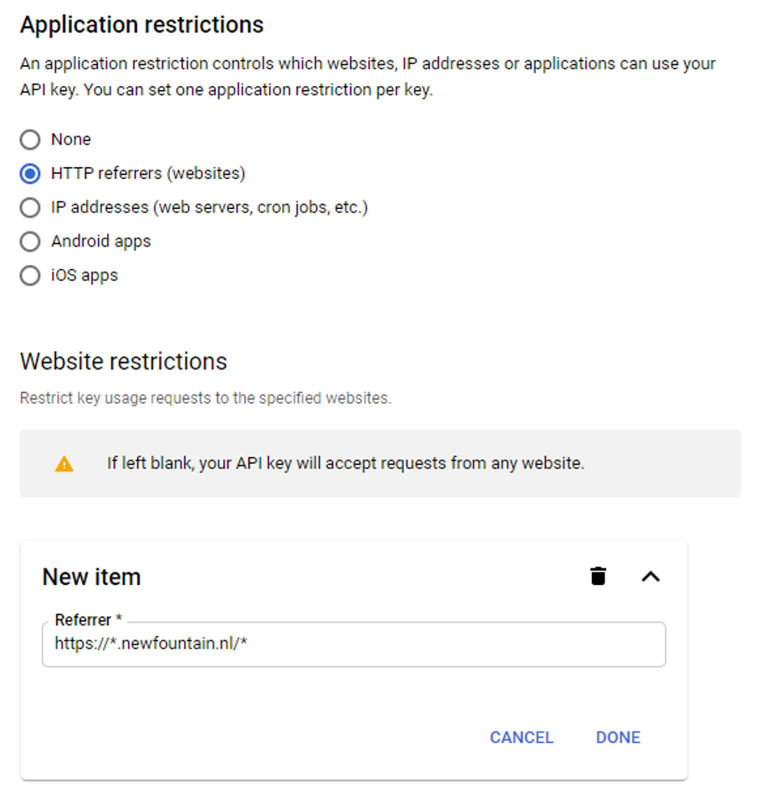The image size is (776, 794).
Task: Select the HTTP referrers radio button
Action: point(30,174)
